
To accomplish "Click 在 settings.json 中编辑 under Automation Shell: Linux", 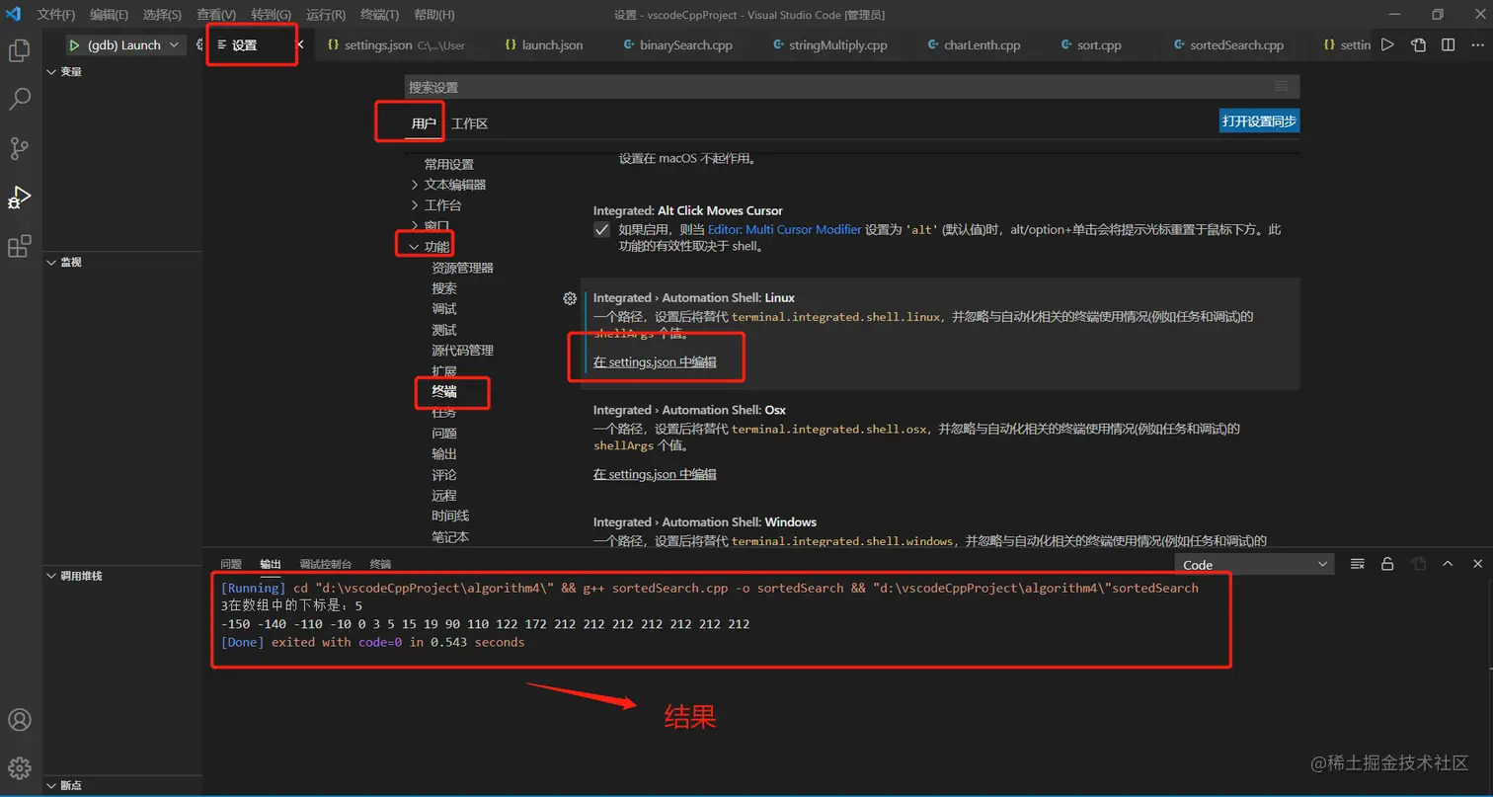I will coord(655,362).
